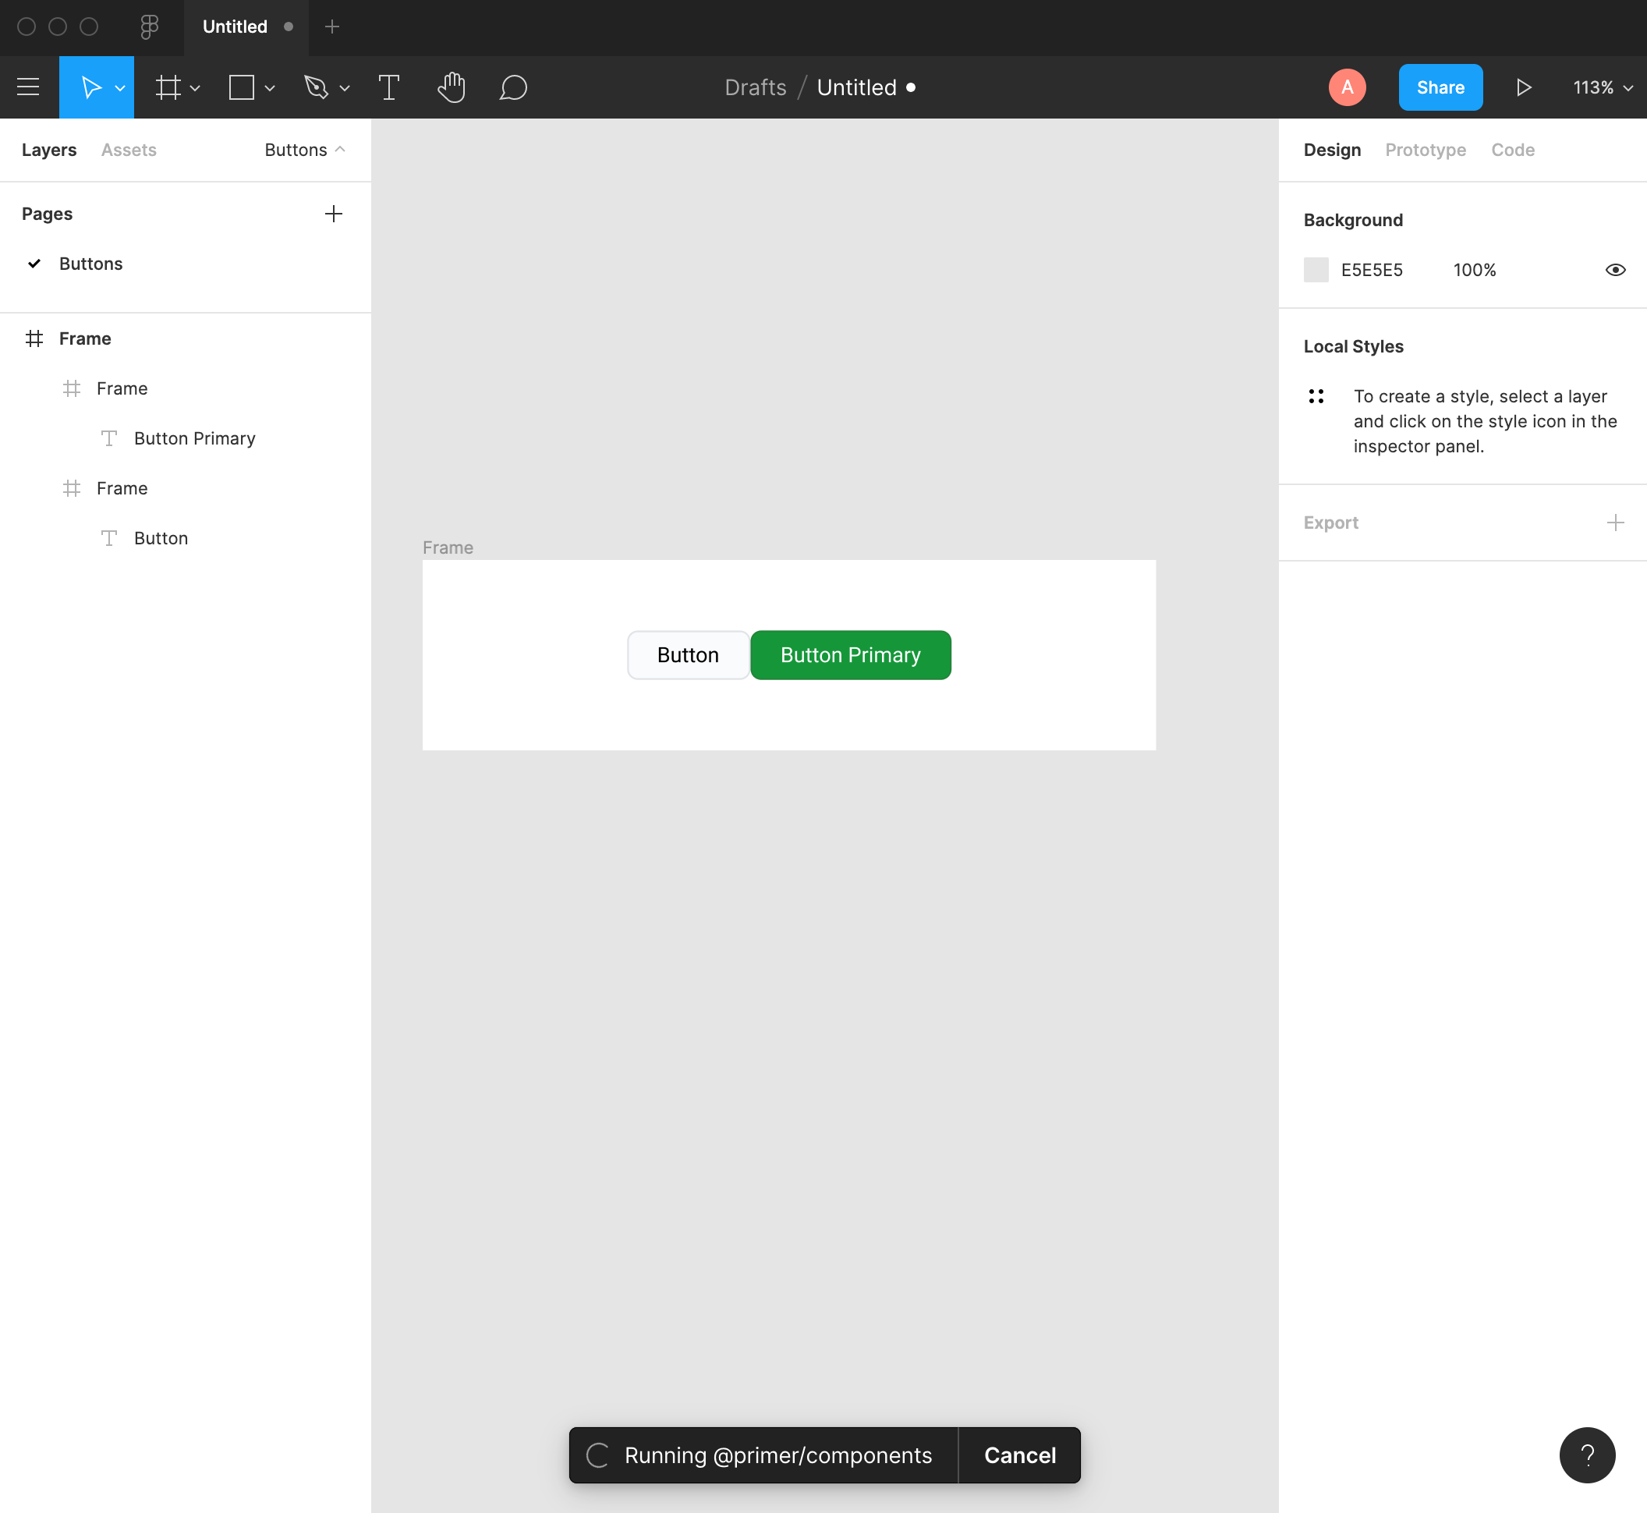The height and width of the screenshot is (1513, 1647).
Task: Select the Text tool
Action: 389,87
